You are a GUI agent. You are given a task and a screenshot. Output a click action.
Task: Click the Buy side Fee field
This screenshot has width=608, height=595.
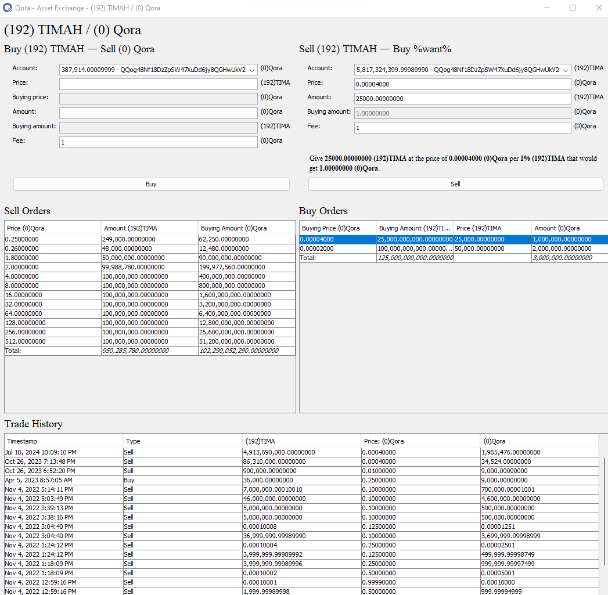158,142
